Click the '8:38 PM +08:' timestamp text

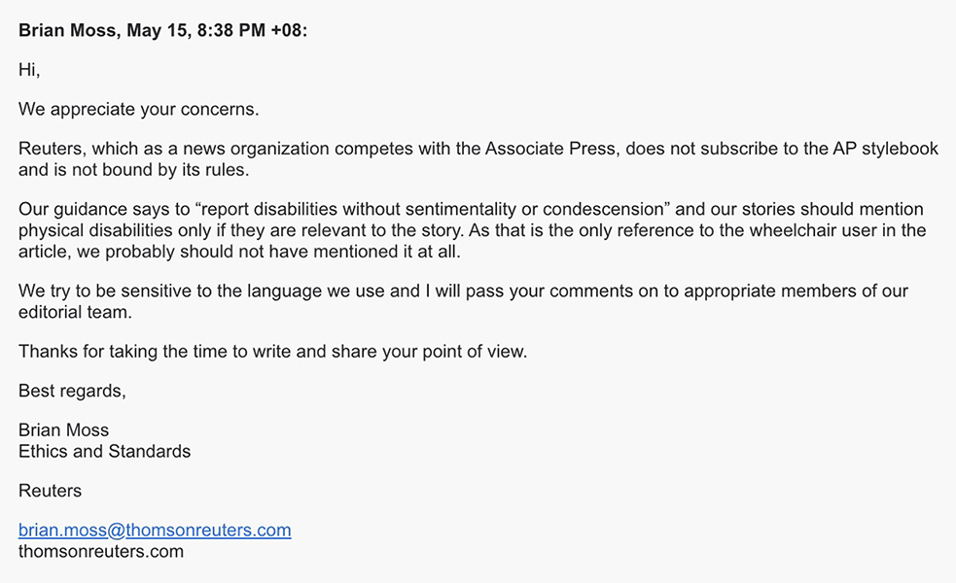coord(253,30)
